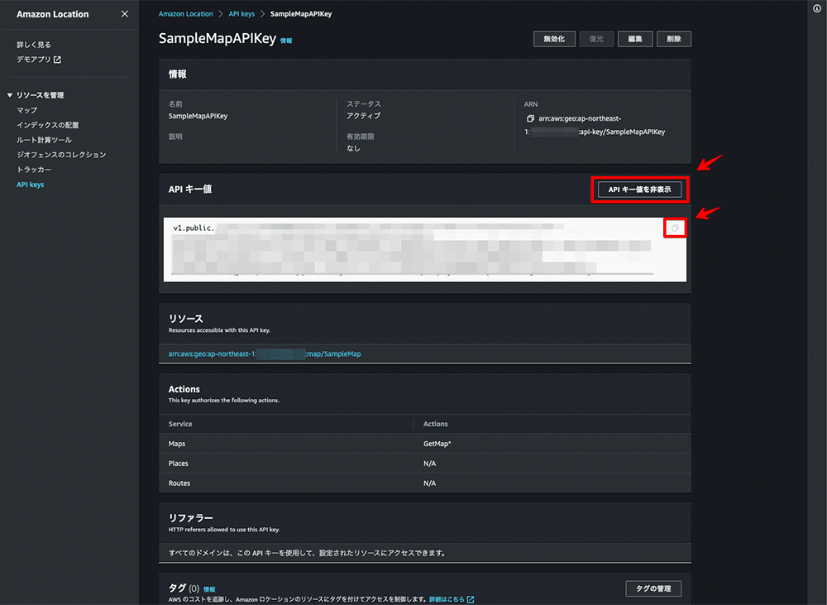This screenshot has height=605, width=827.
Task: Go to ルート計算ツール in the sidebar
Action: point(44,140)
